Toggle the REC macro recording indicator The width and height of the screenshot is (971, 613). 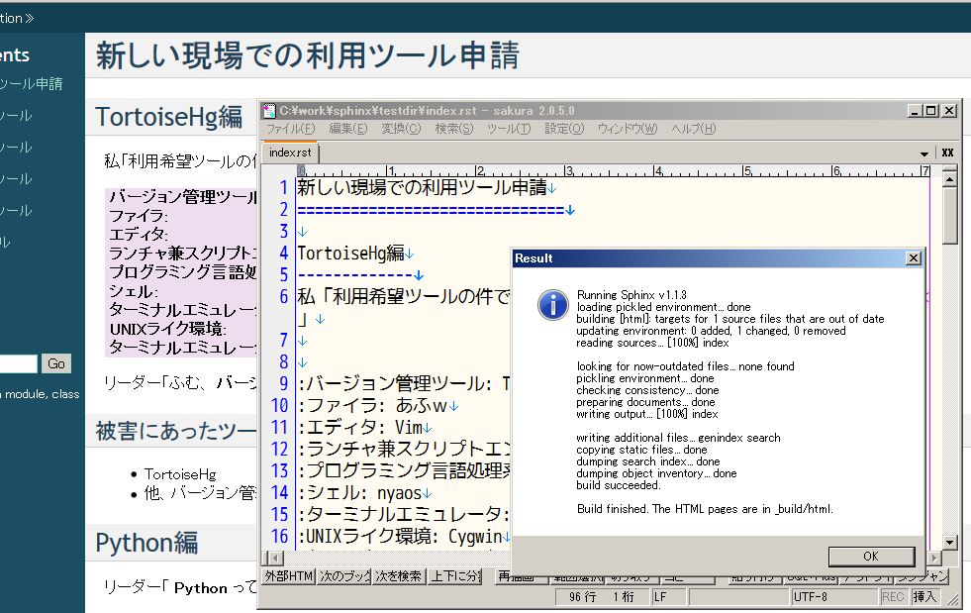[x=893, y=597]
